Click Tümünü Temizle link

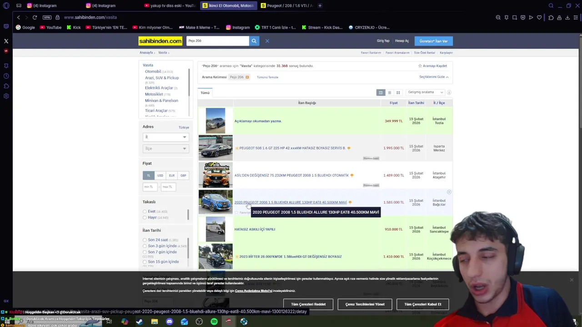coord(267,77)
